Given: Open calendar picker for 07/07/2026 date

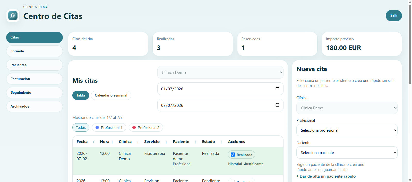Looking at the screenshot, I should point(277,105).
